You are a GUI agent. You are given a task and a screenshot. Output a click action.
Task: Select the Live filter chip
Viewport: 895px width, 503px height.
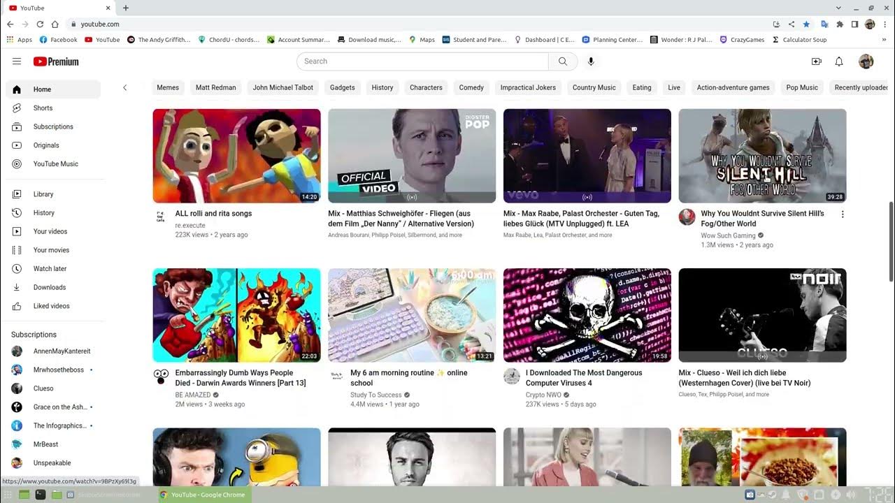coord(674,88)
